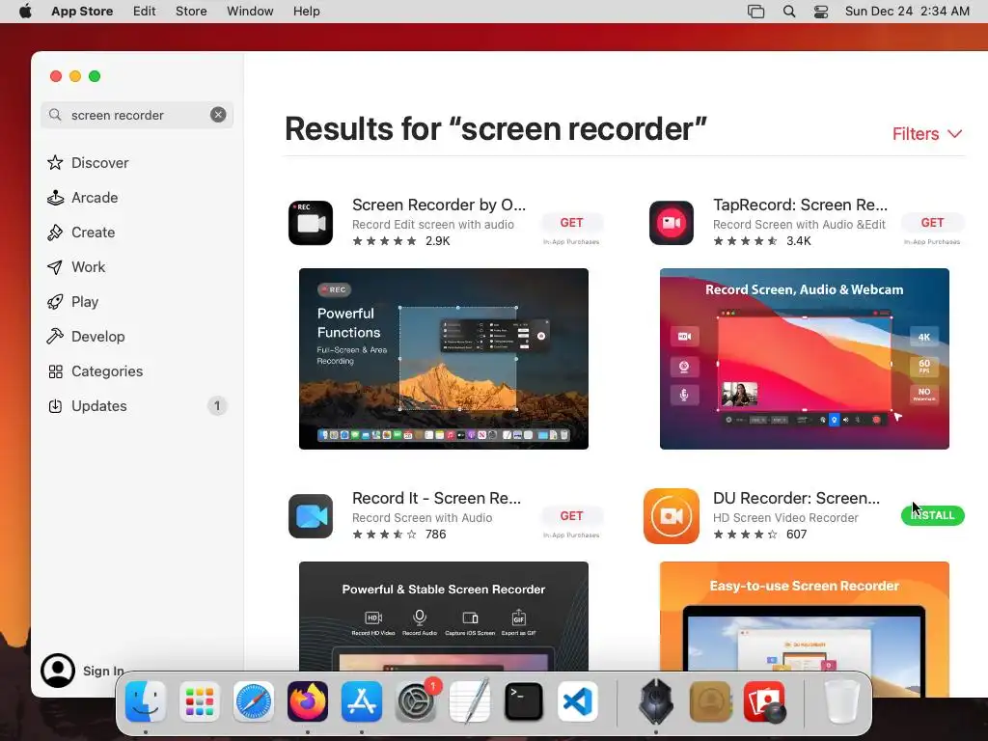
Task: Open the Window menu
Action: pyautogui.click(x=250, y=12)
